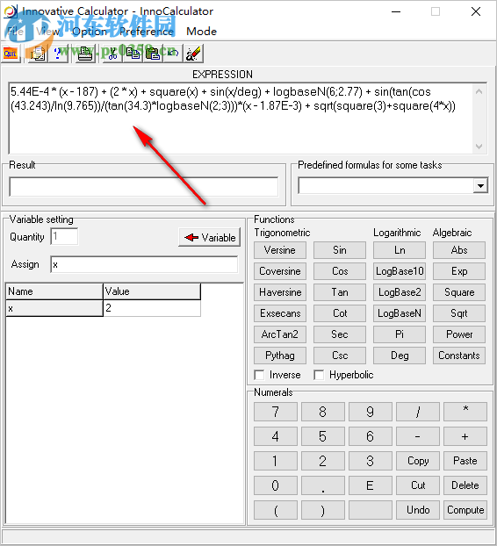Click the Delete button in Numerals
This screenshot has height=546, width=497.
(465, 485)
